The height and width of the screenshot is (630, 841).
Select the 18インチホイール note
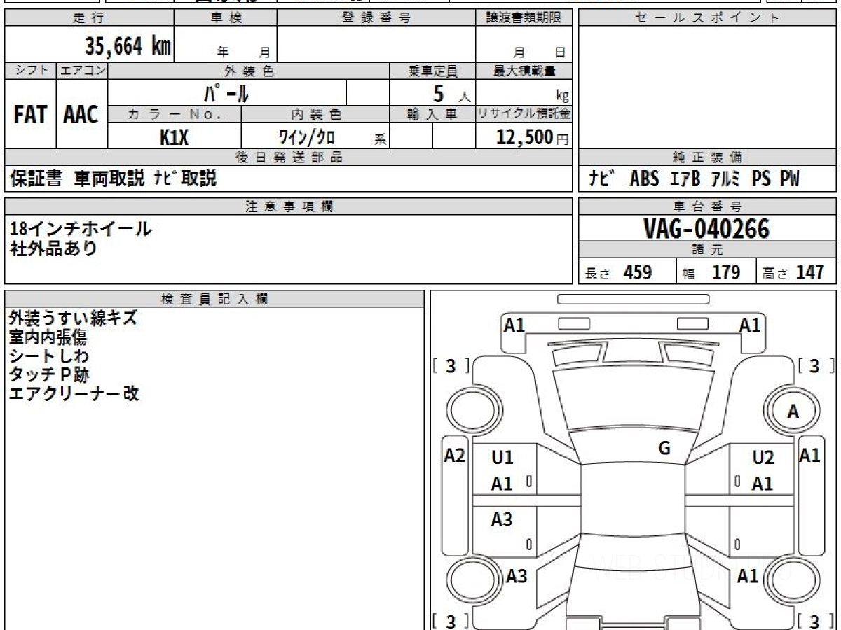[x=80, y=228]
